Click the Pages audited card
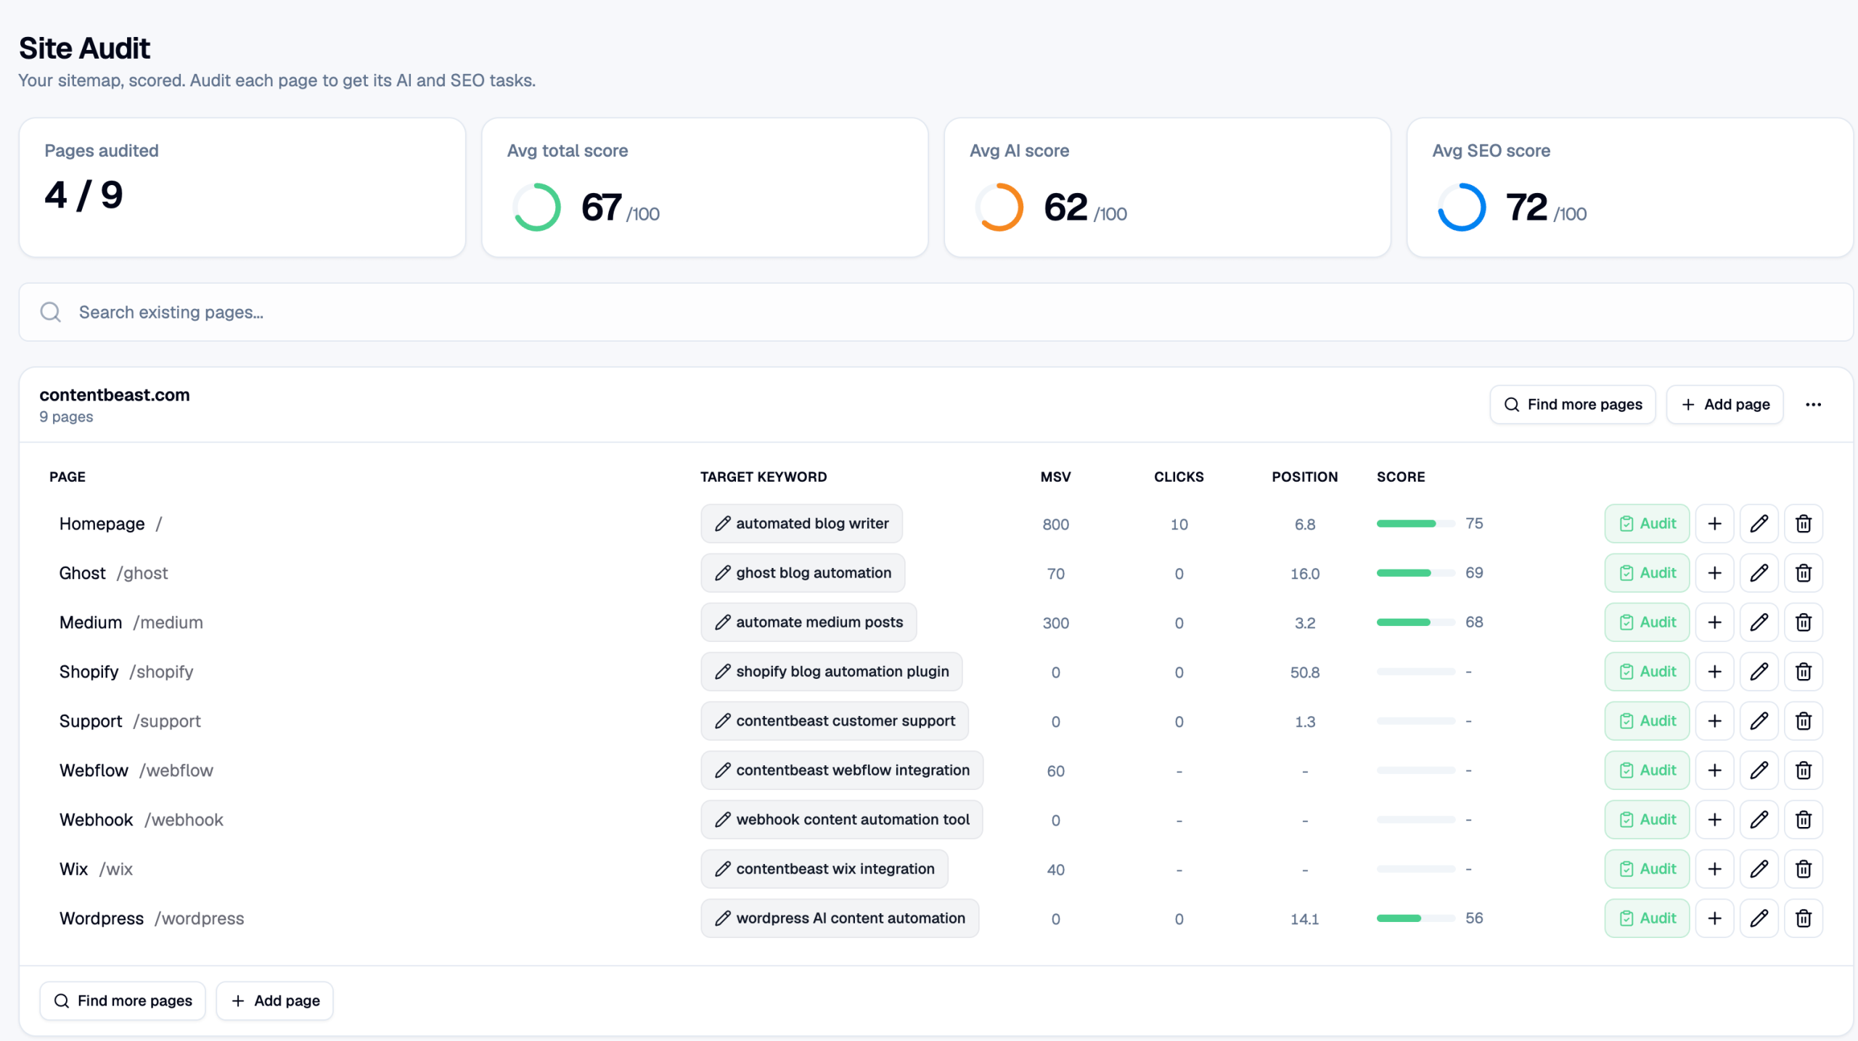1858x1041 pixels. (242, 187)
